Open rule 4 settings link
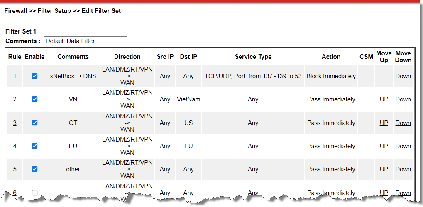The width and height of the screenshot is (423, 207). pos(15,146)
